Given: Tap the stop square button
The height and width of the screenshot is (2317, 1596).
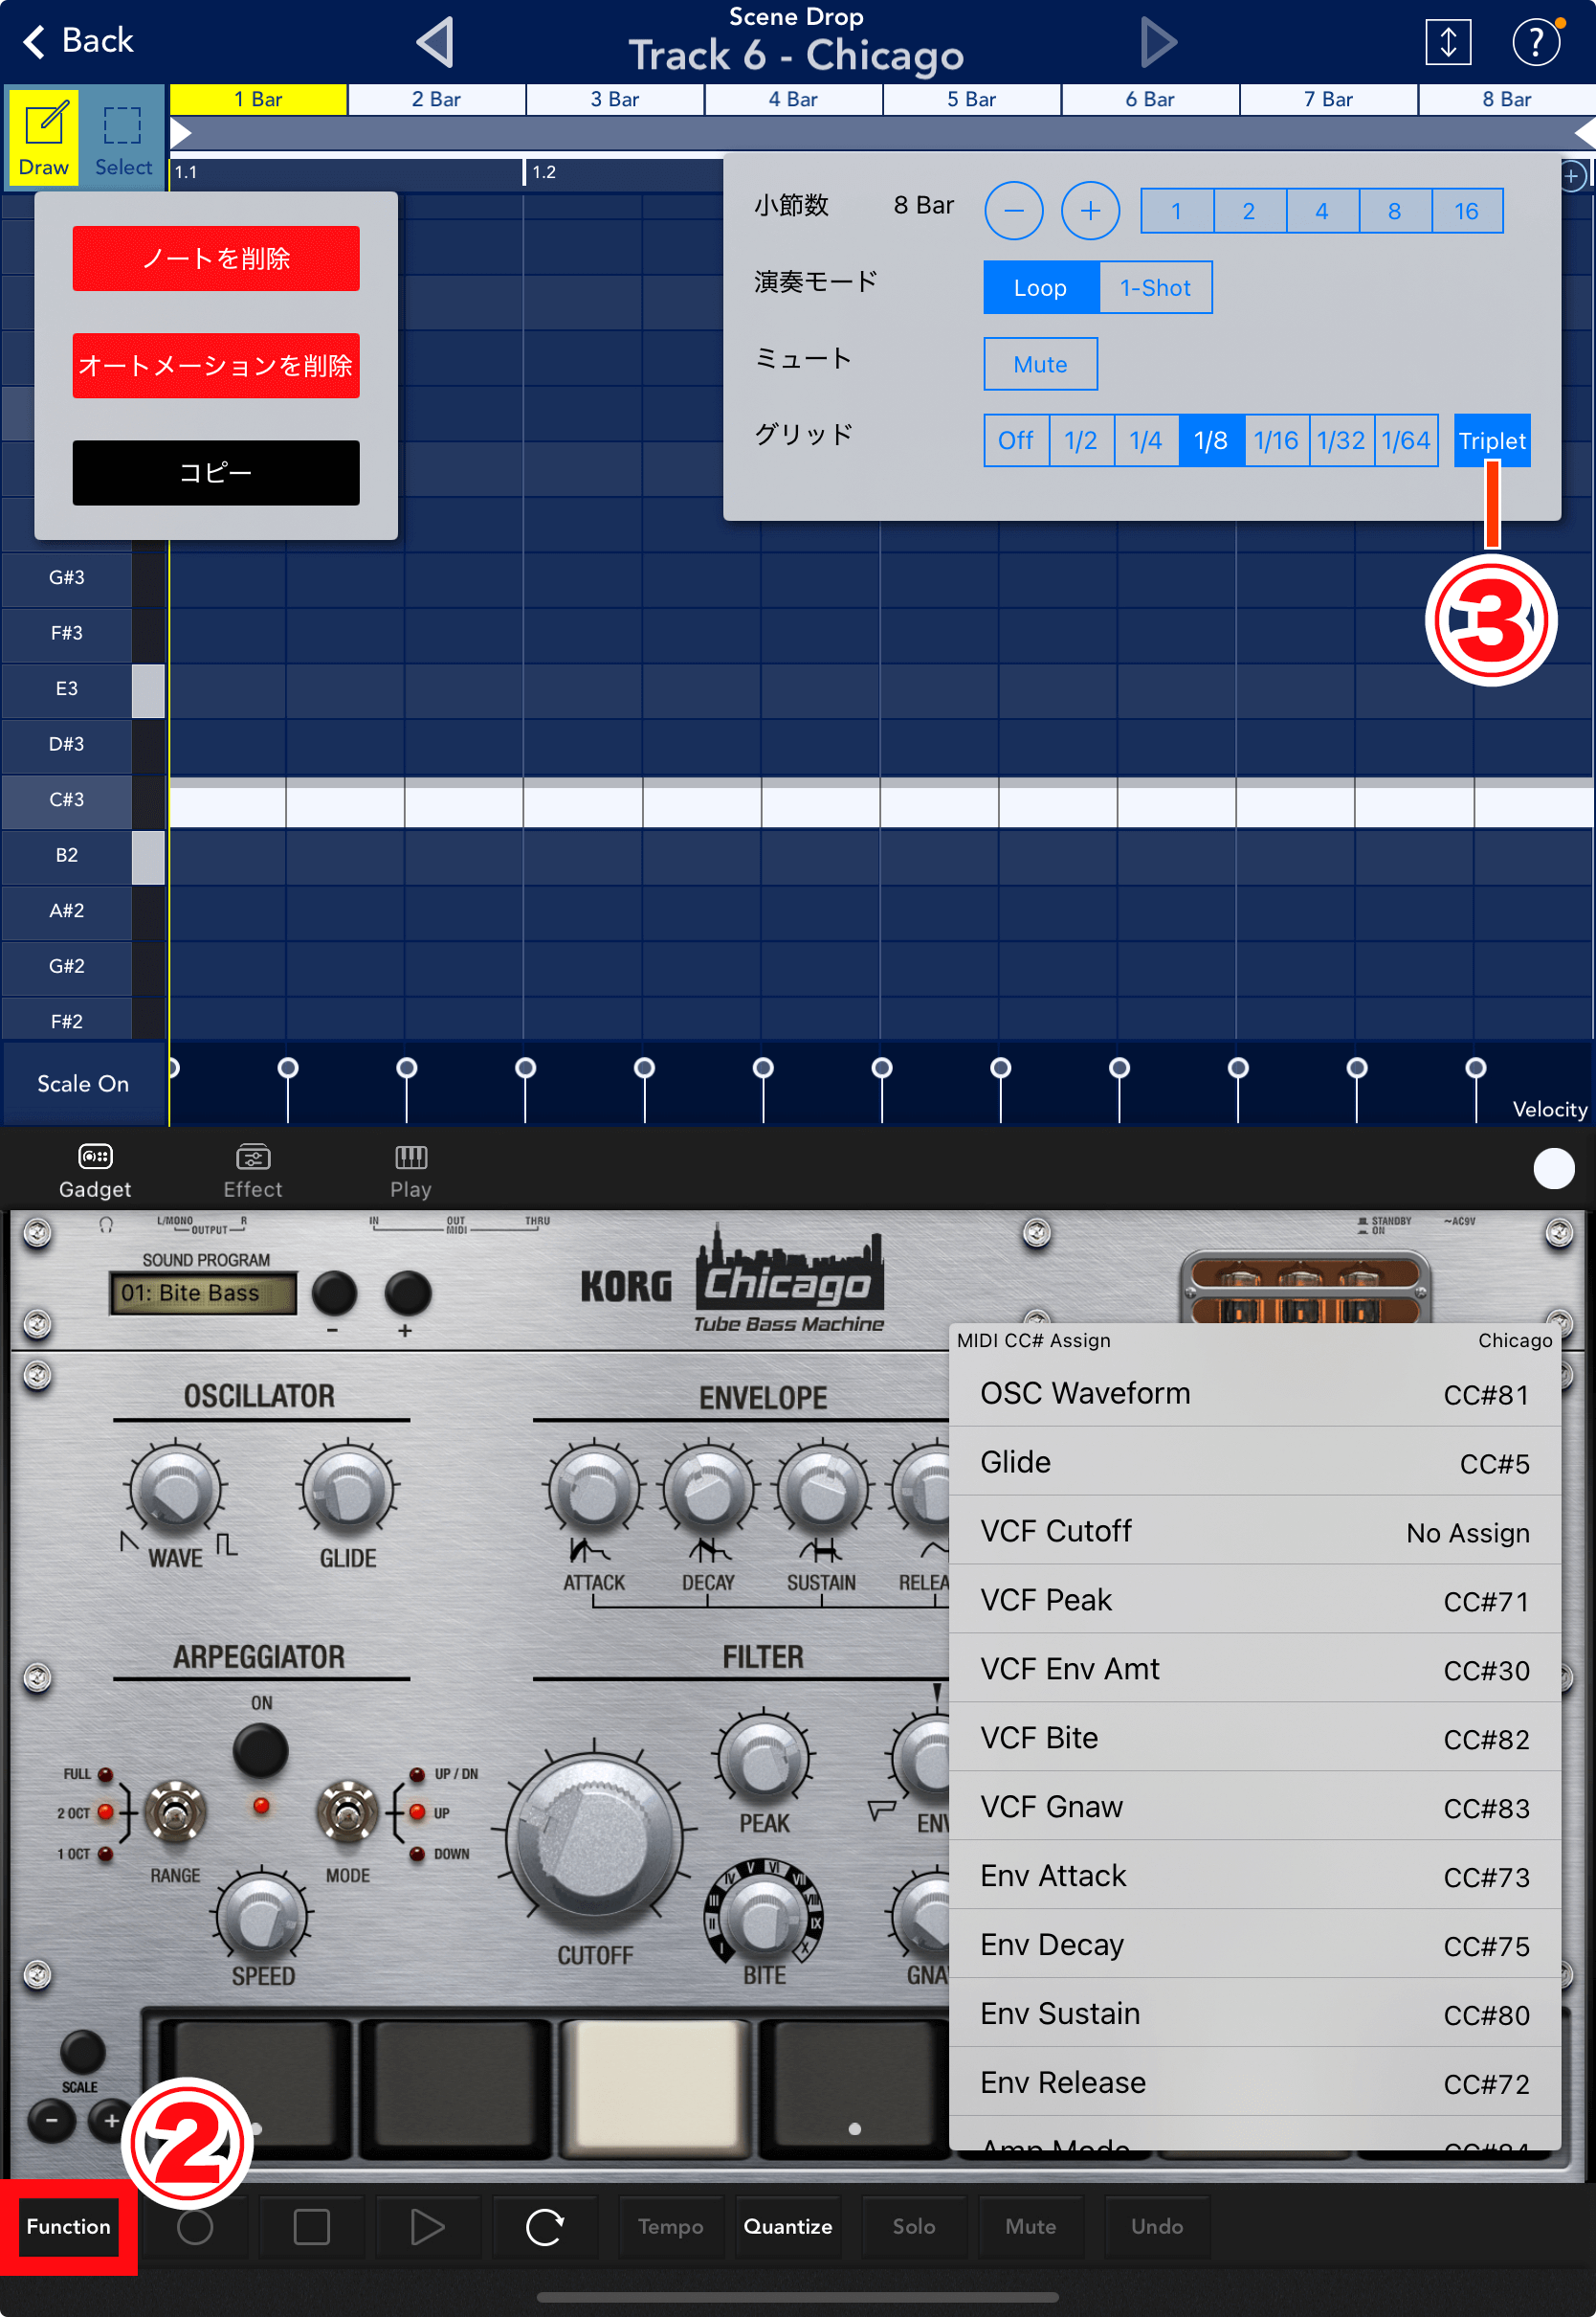Looking at the screenshot, I should tap(311, 2226).
